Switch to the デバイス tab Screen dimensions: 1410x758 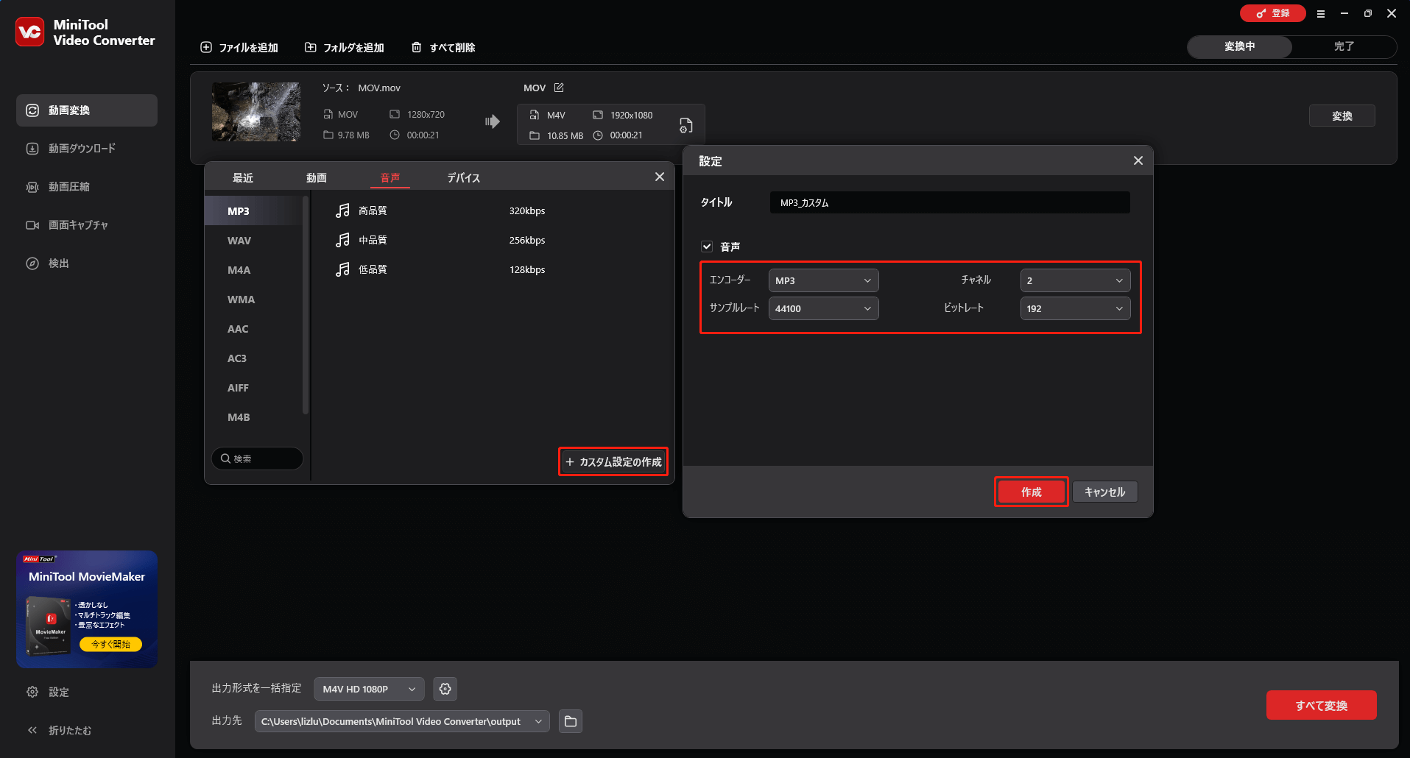coord(464,178)
